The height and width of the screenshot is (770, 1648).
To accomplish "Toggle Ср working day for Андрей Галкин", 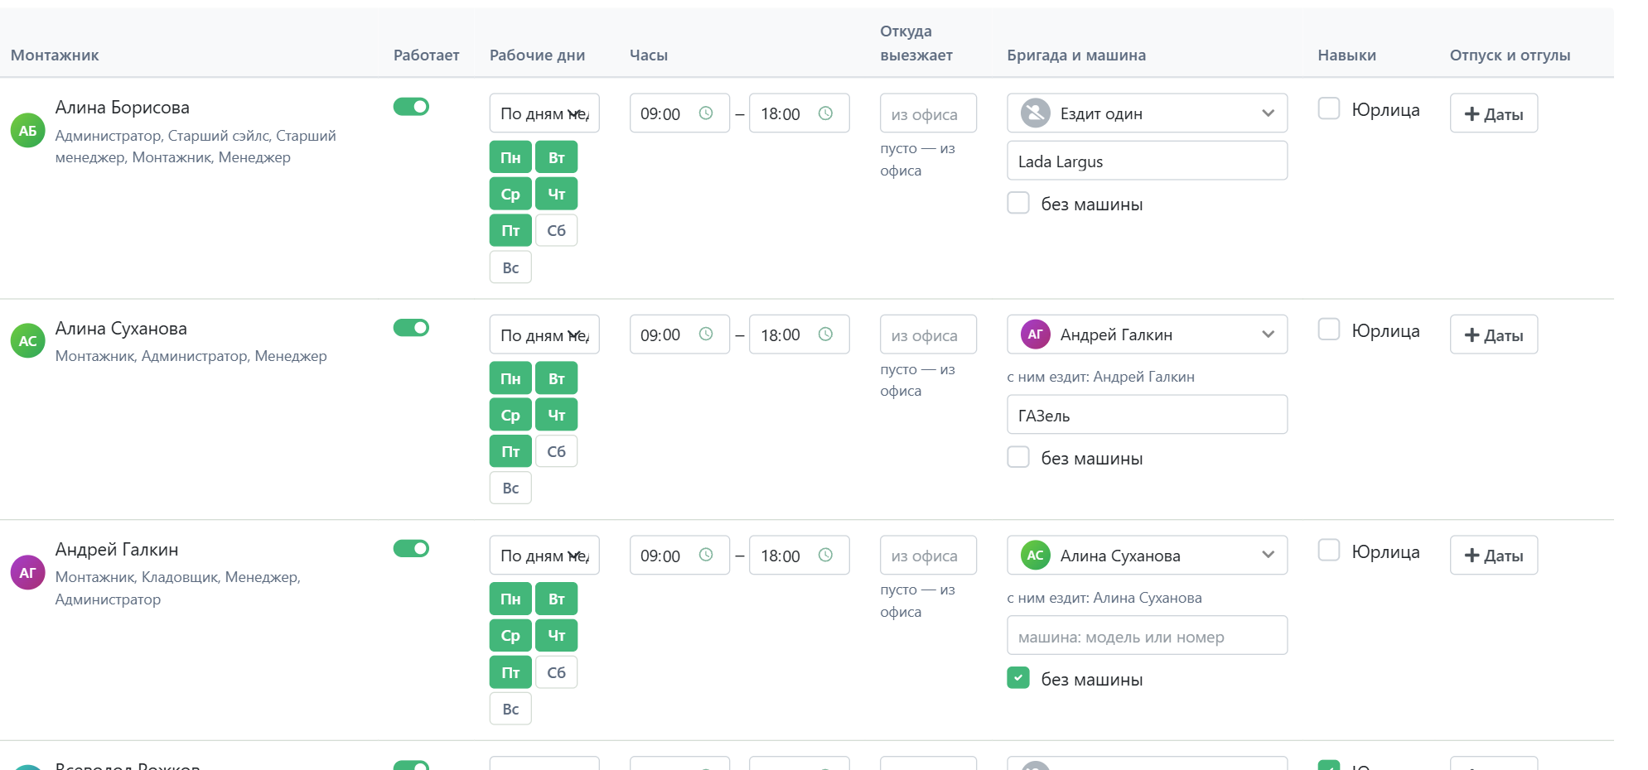I will pyautogui.click(x=510, y=635).
